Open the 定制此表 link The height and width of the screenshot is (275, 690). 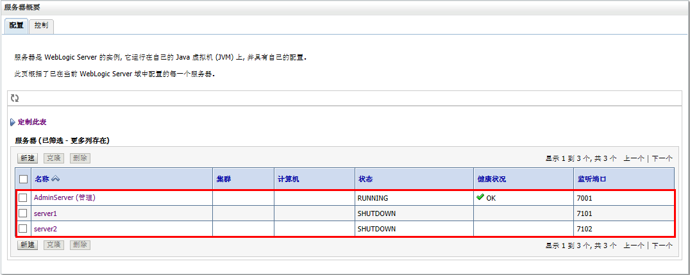coord(32,122)
